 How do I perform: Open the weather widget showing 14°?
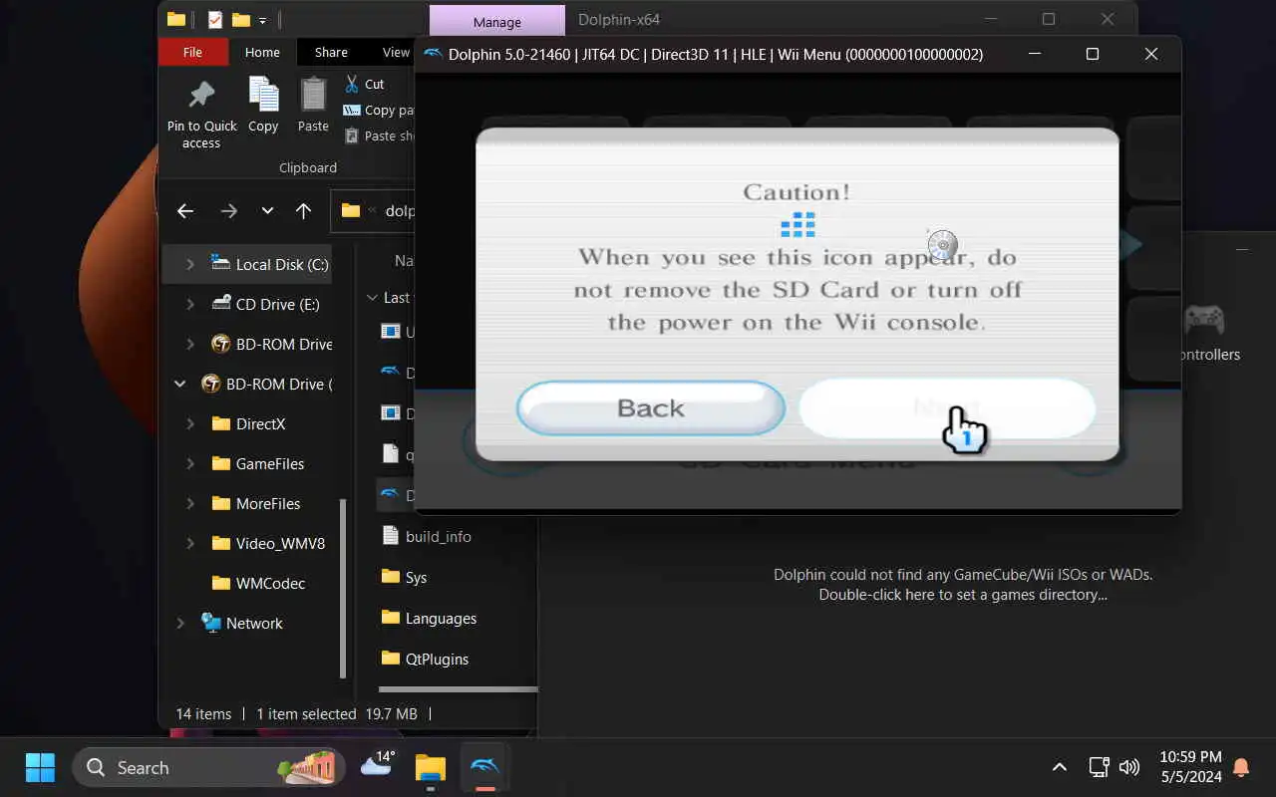click(378, 766)
